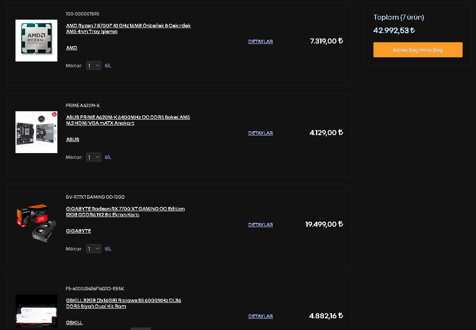Remove GIGABYTE Radeon RX 7700 XT with SİL
Viewport: 476px width, 330px height.
point(108,249)
